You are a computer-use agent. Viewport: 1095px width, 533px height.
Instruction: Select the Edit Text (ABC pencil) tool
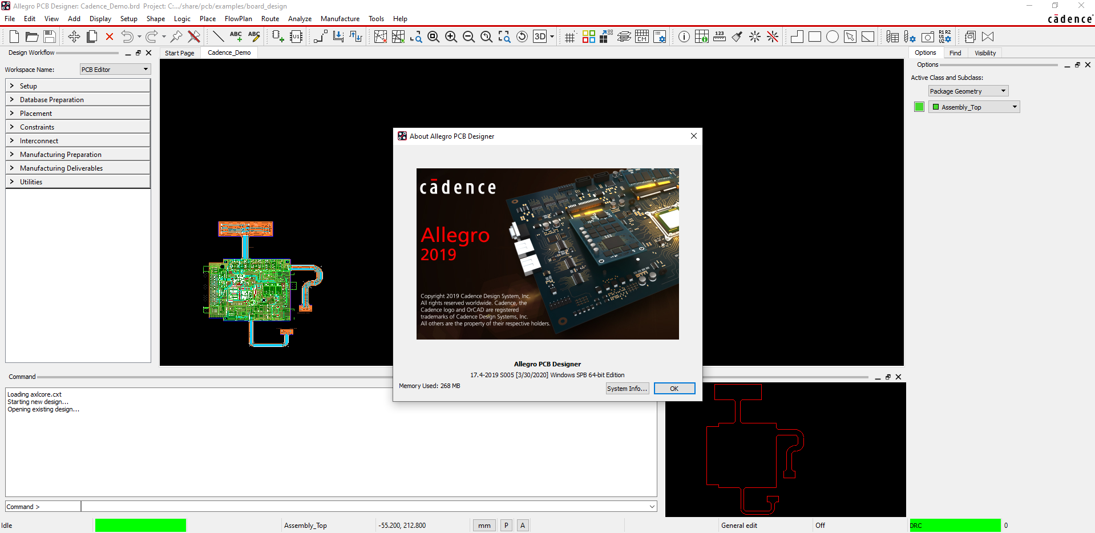click(x=254, y=37)
